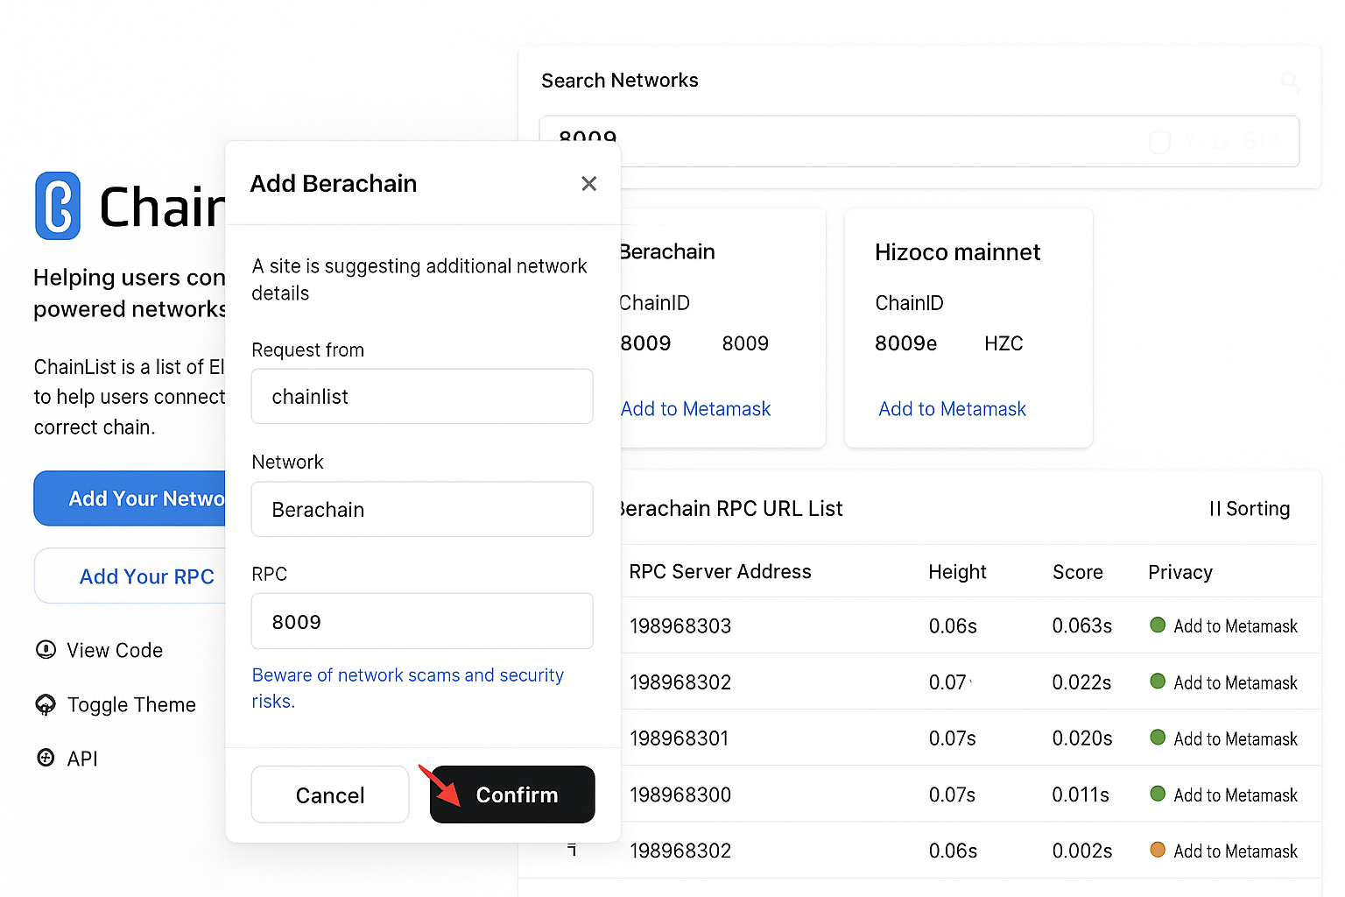Click the View Code icon

[x=46, y=650]
